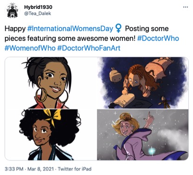Open the #WomenofWho hashtag
The width and height of the screenshot is (193, 175).
[x=30, y=48]
